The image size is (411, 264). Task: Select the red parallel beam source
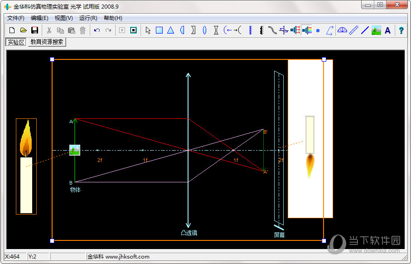[x=295, y=30]
